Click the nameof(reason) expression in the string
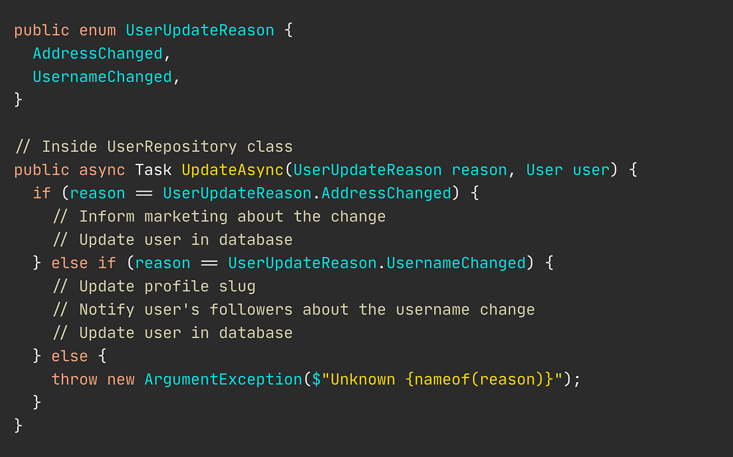 479,380
